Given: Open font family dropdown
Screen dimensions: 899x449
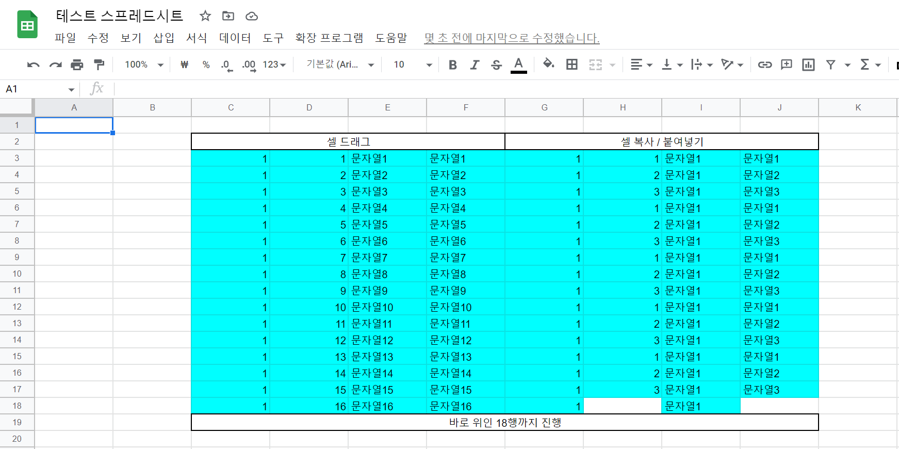Looking at the screenshot, I should [340, 65].
